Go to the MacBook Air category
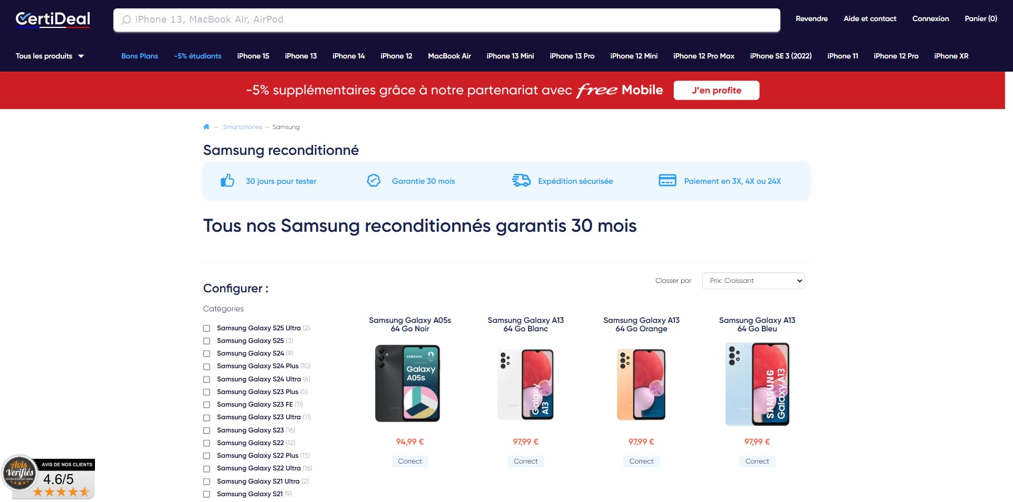The height and width of the screenshot is (502, 1013). pos(450,56)
